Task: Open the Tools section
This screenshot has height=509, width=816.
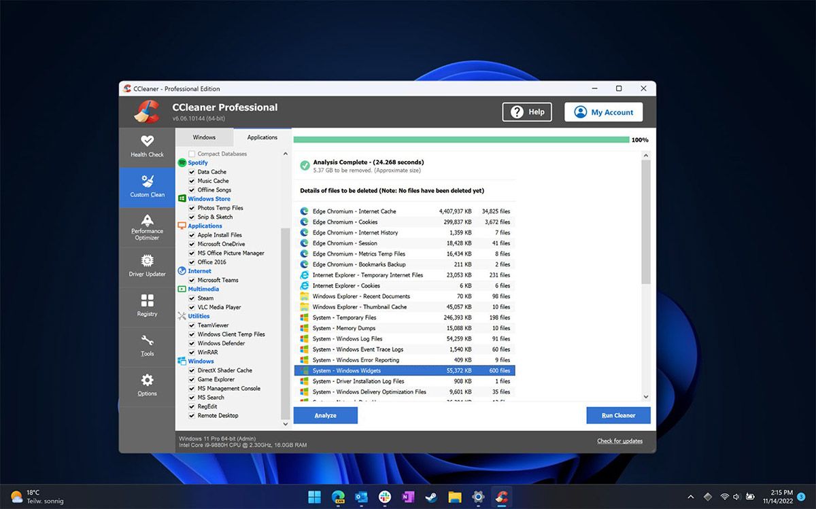Action: point(147,346)
